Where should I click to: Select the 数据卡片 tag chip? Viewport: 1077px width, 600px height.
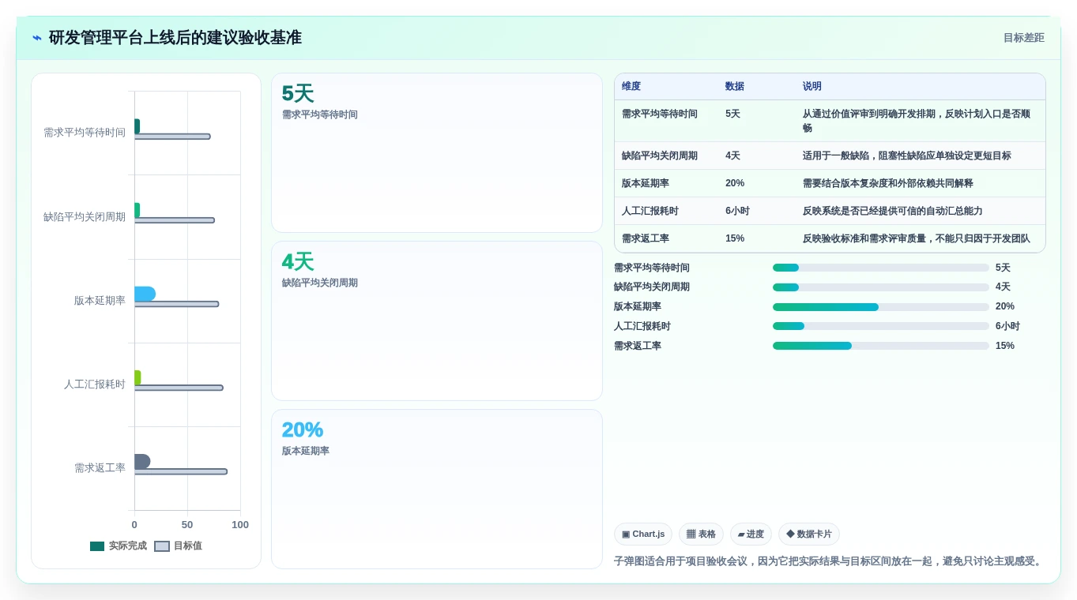[809, 534]
